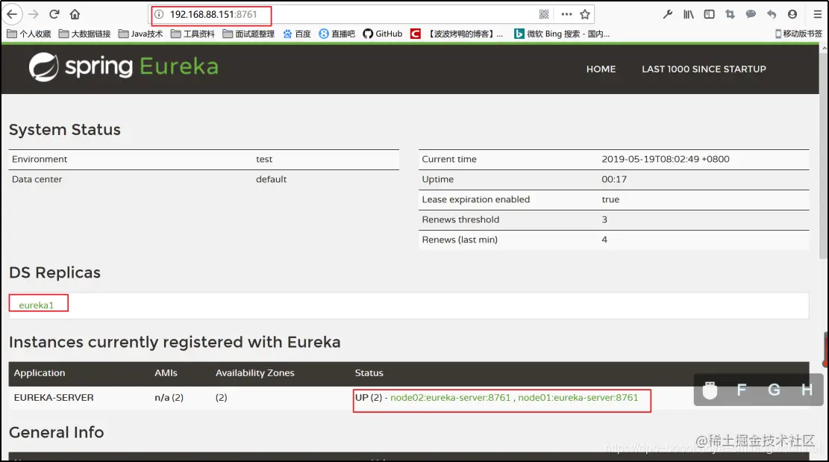Screen dimensions: 829x462
Task: Click the QR code icon in address bar
Action: 543,14
